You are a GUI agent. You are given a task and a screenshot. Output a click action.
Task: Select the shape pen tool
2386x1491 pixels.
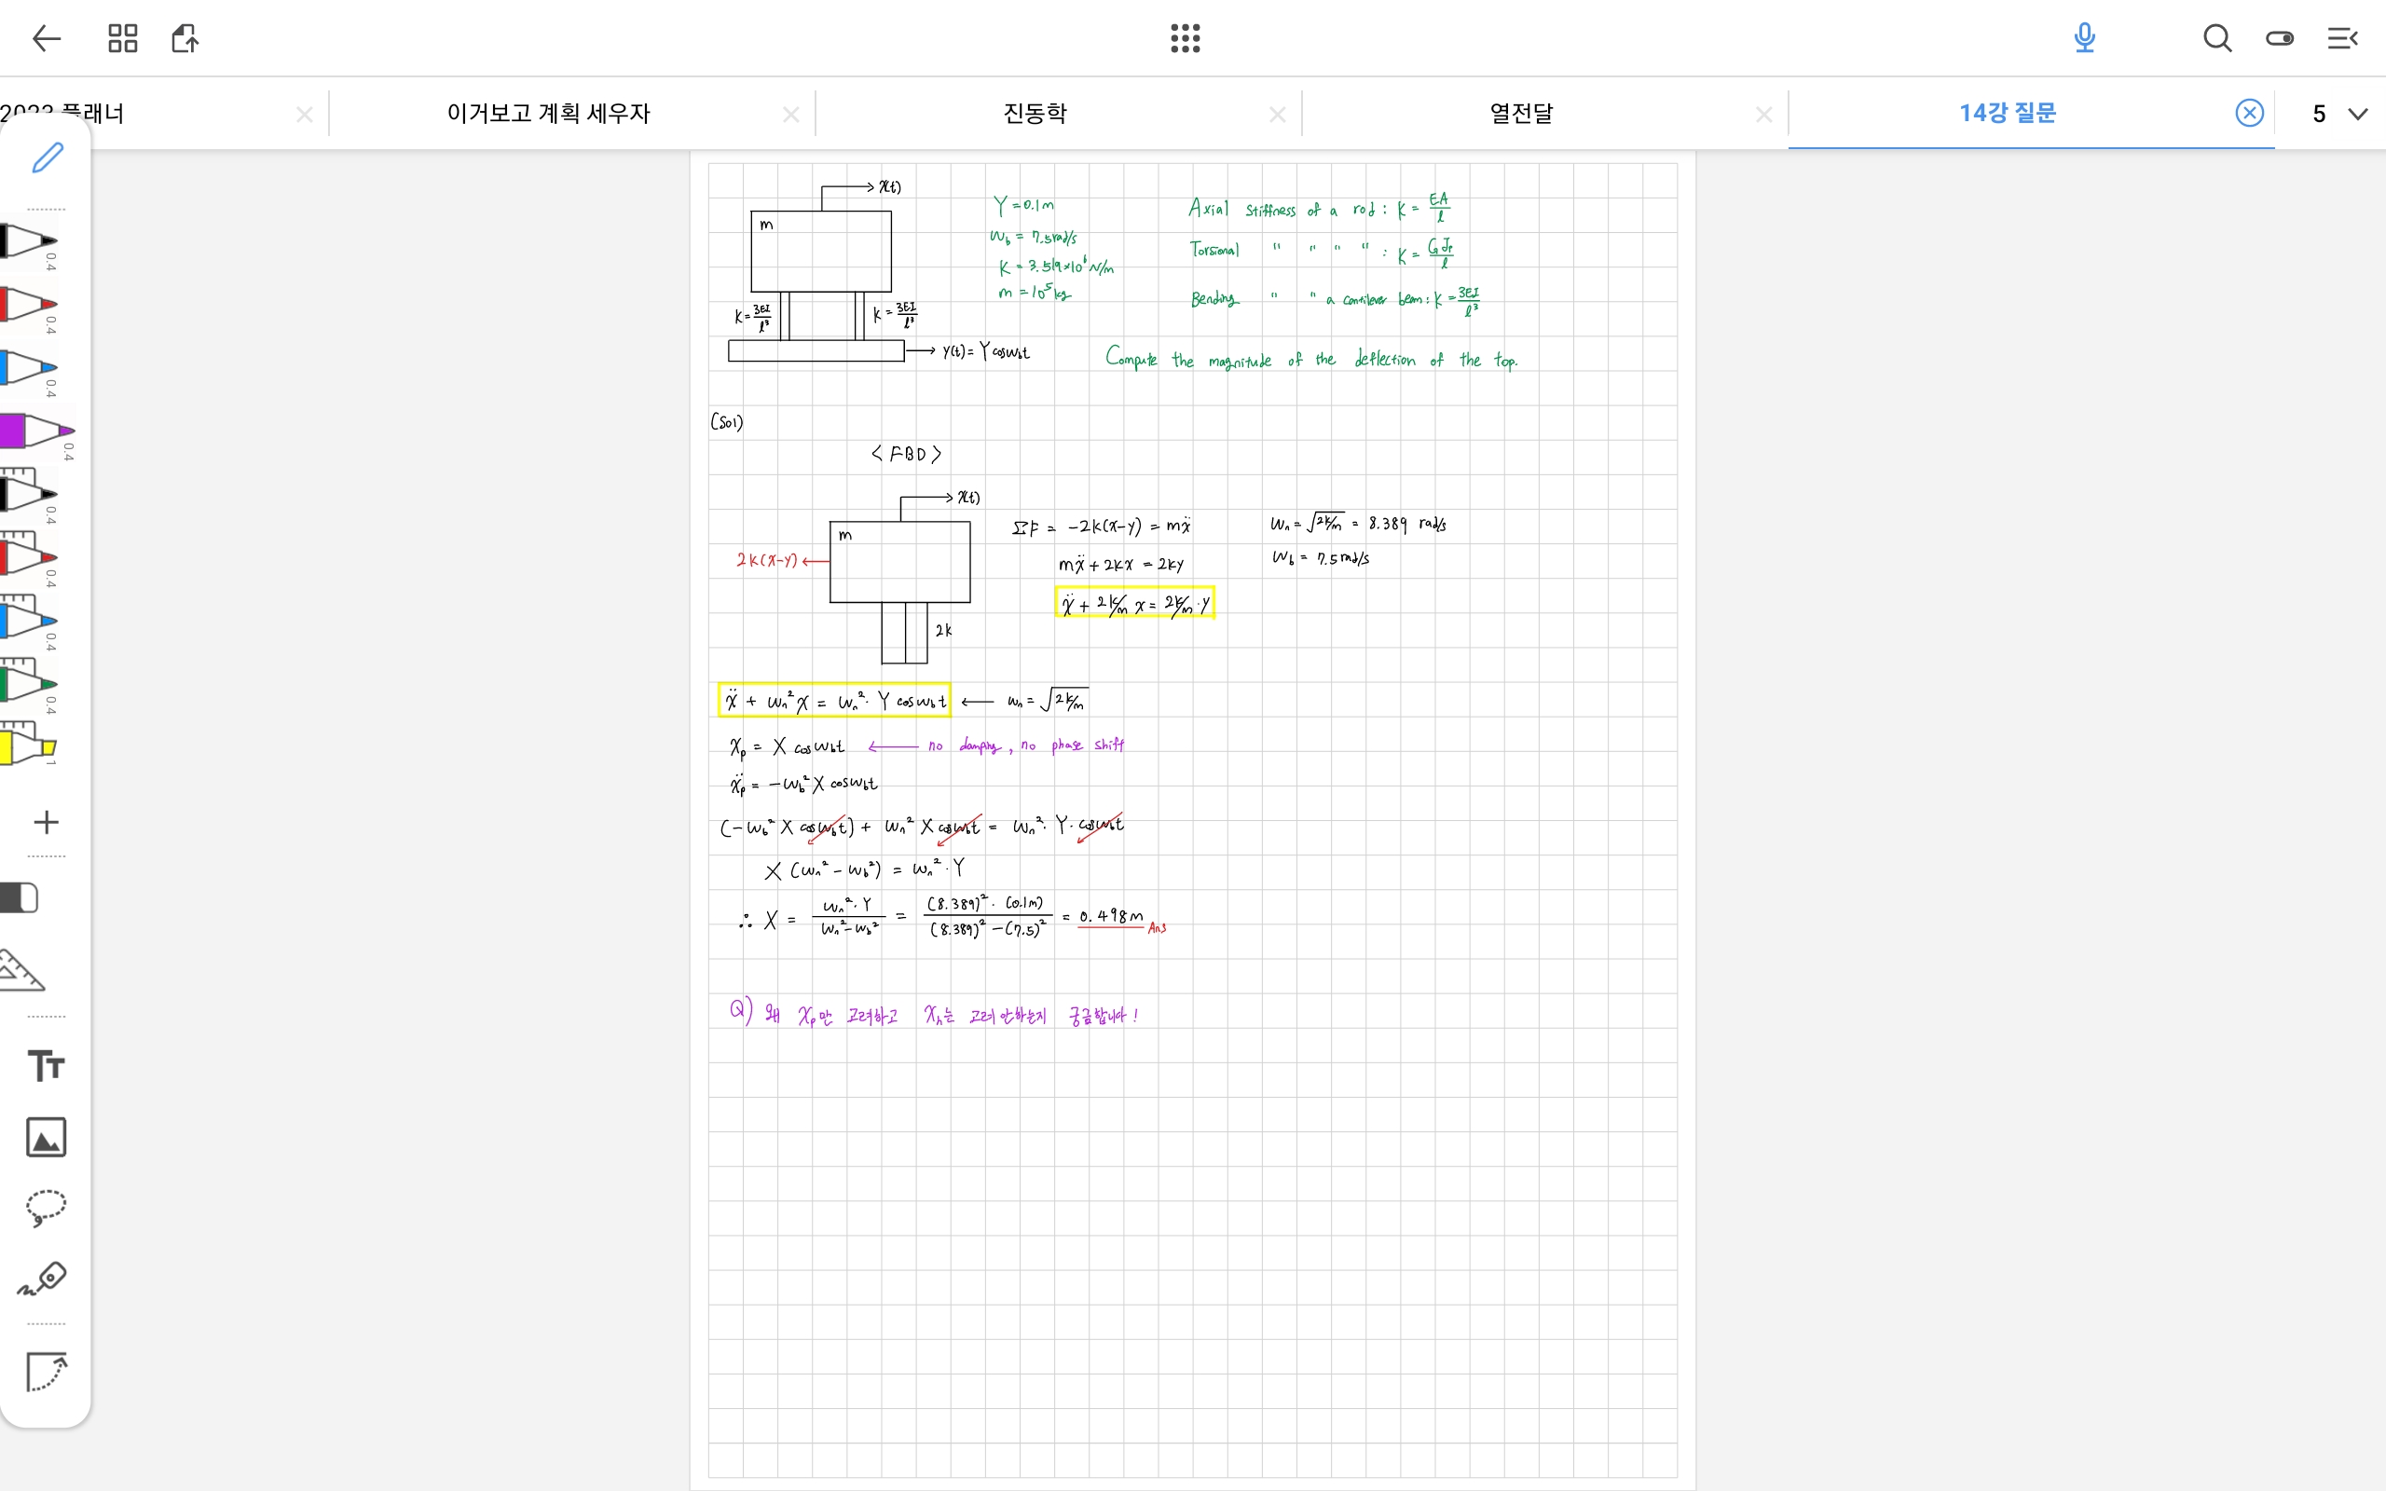(x=42, y=1279)
